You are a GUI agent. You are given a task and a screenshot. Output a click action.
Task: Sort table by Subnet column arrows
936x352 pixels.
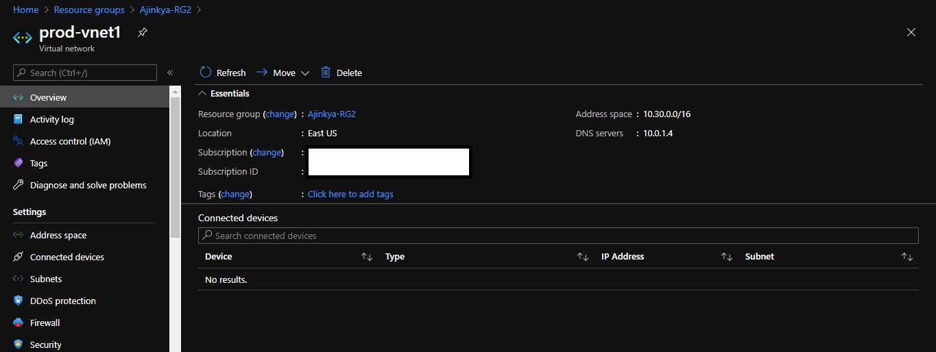click(x=907, y=257)
